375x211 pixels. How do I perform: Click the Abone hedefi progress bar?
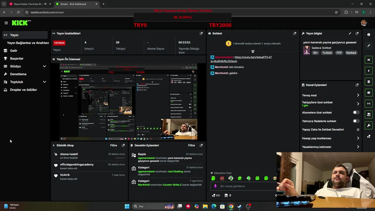120,158
